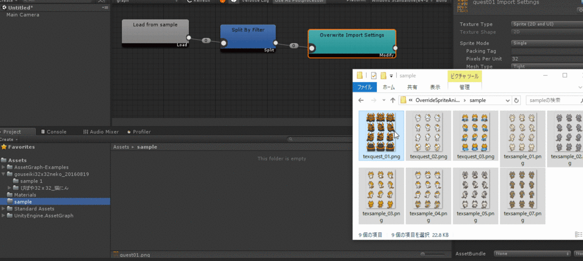
Task: Open the Mesh Type dropdown
Action: (x=547, y=66)
